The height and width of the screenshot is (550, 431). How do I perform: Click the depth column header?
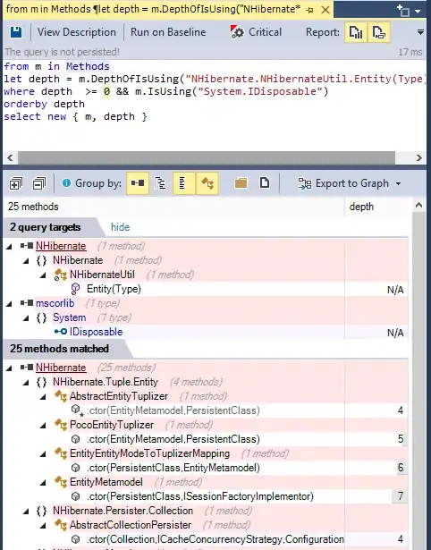pyautogui.click(x=361, y=207)
